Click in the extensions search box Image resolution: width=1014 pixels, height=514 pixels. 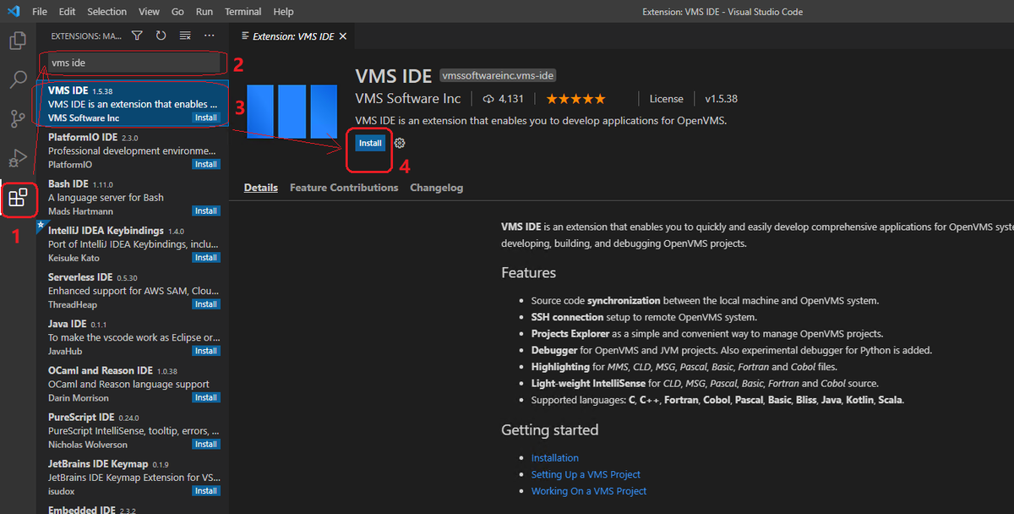pos(131,63)
